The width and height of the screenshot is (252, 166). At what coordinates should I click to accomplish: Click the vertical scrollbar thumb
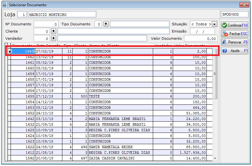(215, 74)
